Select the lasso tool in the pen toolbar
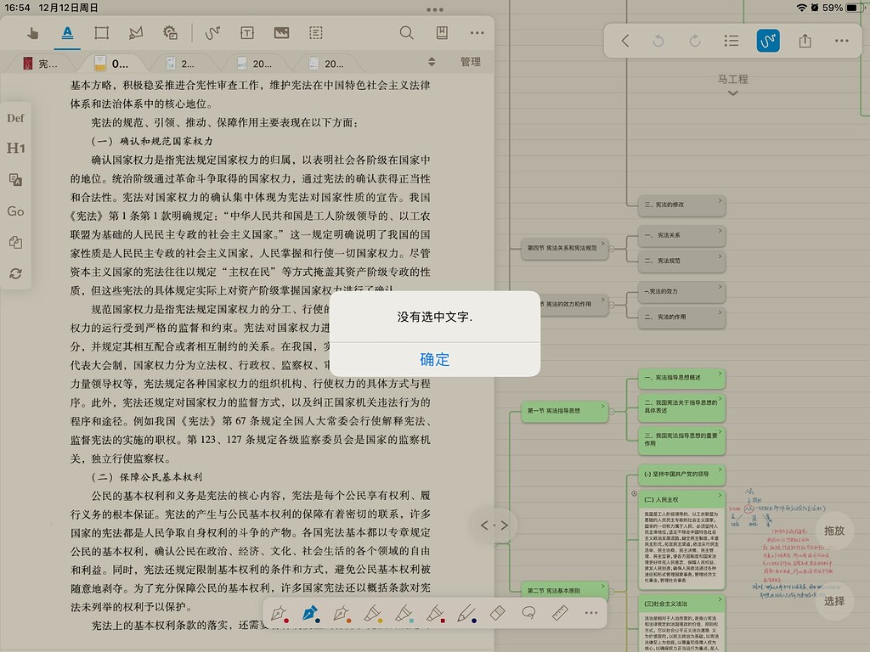Image resolution: width=870 pixels, height=652 pixels. click(528, 612)
